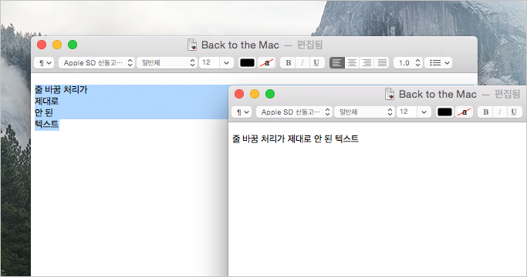The height and width of the screenshot is (277, 527).
Task: Open line spacing 1.0 dropdown
Action: coord(408,63)
